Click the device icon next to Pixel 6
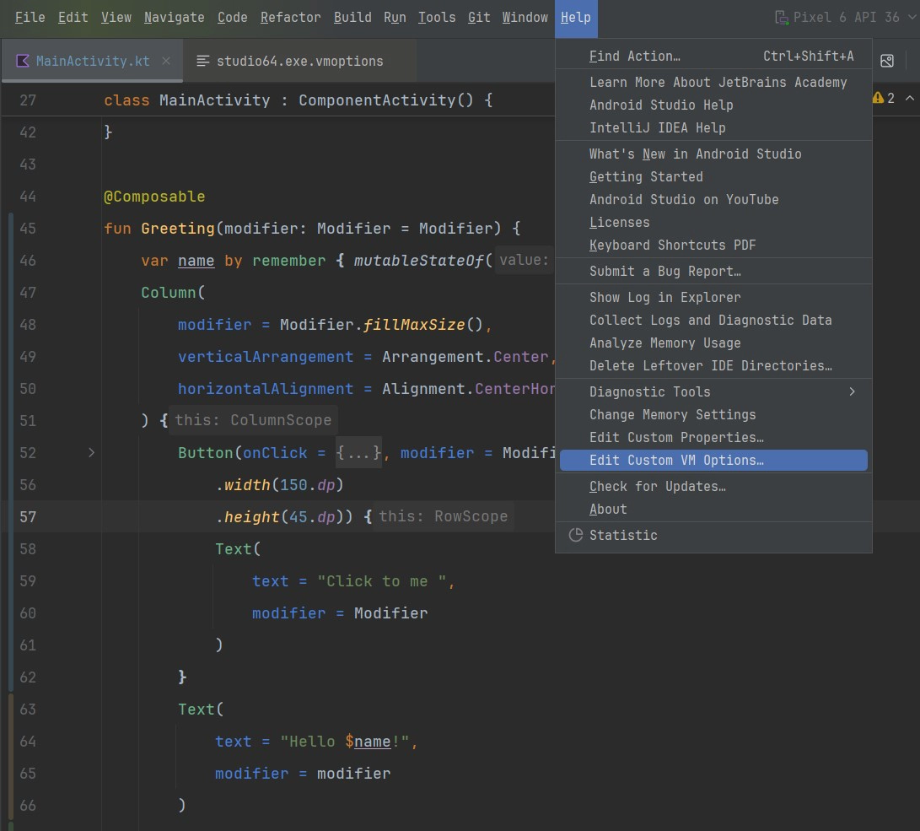This screenshot has height=831, width=920. pos(781,18)
